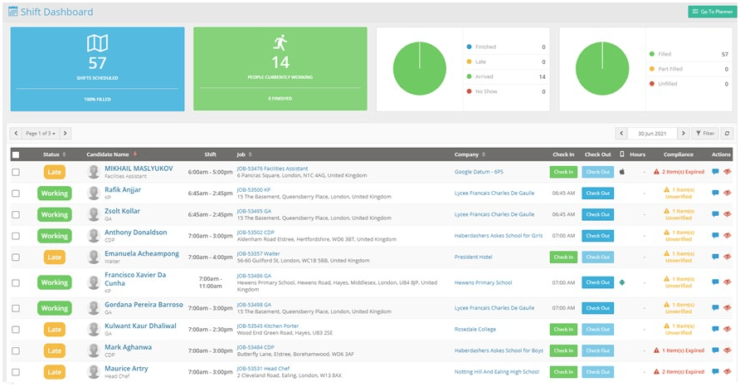Open the Filter options
Screen dimensions: 740x387
tap(705, 133)
